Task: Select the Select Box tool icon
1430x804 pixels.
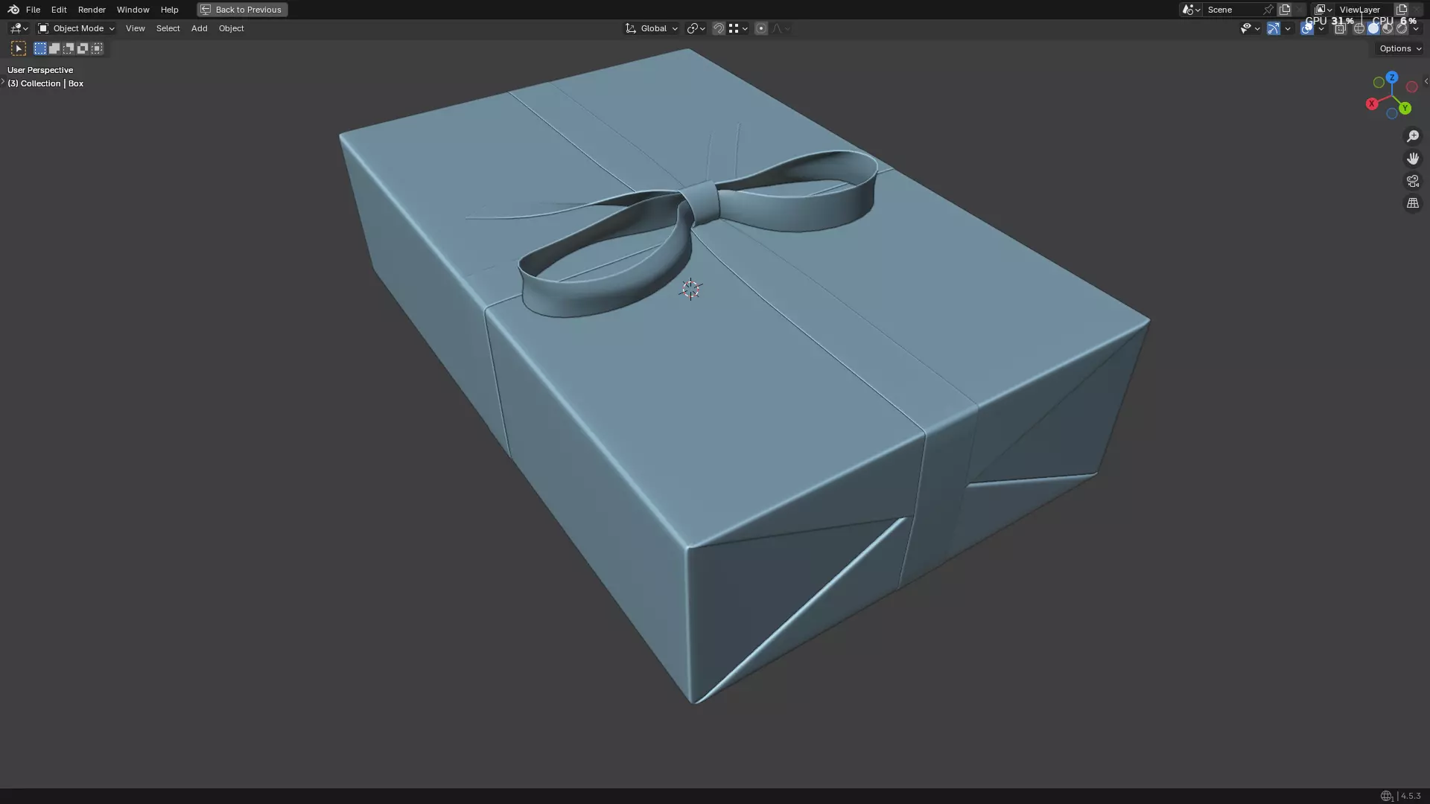Action: tap(19, 48)
